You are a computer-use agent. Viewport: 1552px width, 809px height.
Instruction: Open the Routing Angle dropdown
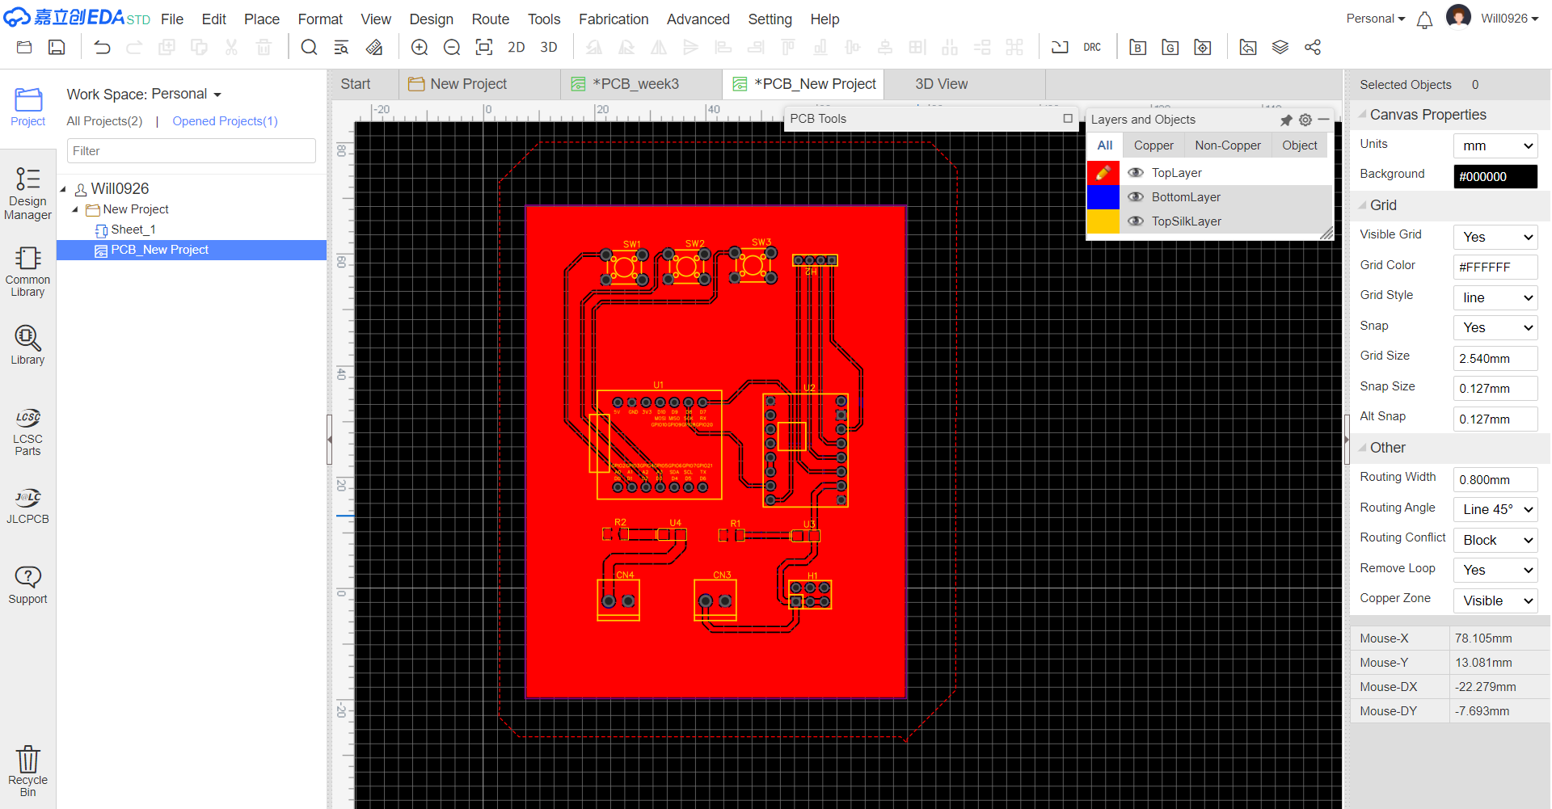click(1495, 510)
